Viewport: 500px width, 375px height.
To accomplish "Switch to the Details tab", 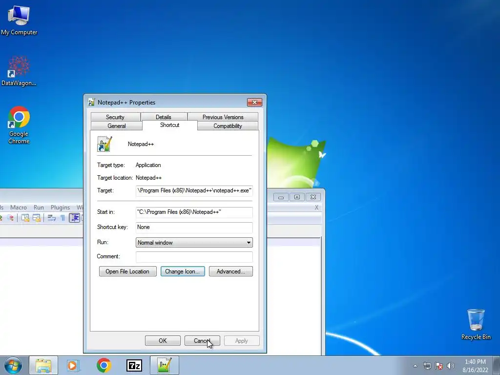I will (x=163, y=117).
